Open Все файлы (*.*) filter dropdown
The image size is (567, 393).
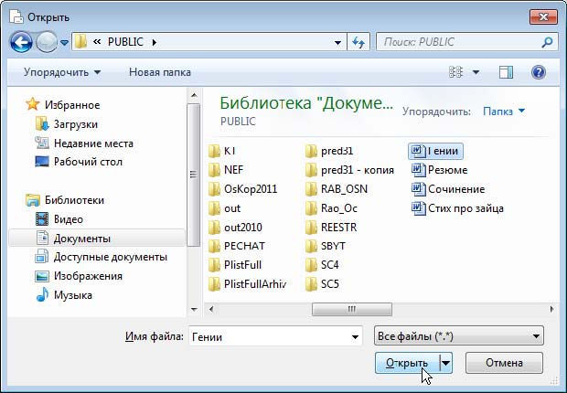tap(459, 336)
